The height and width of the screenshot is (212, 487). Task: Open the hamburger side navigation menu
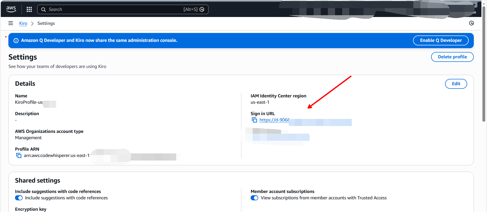(11, 23)
